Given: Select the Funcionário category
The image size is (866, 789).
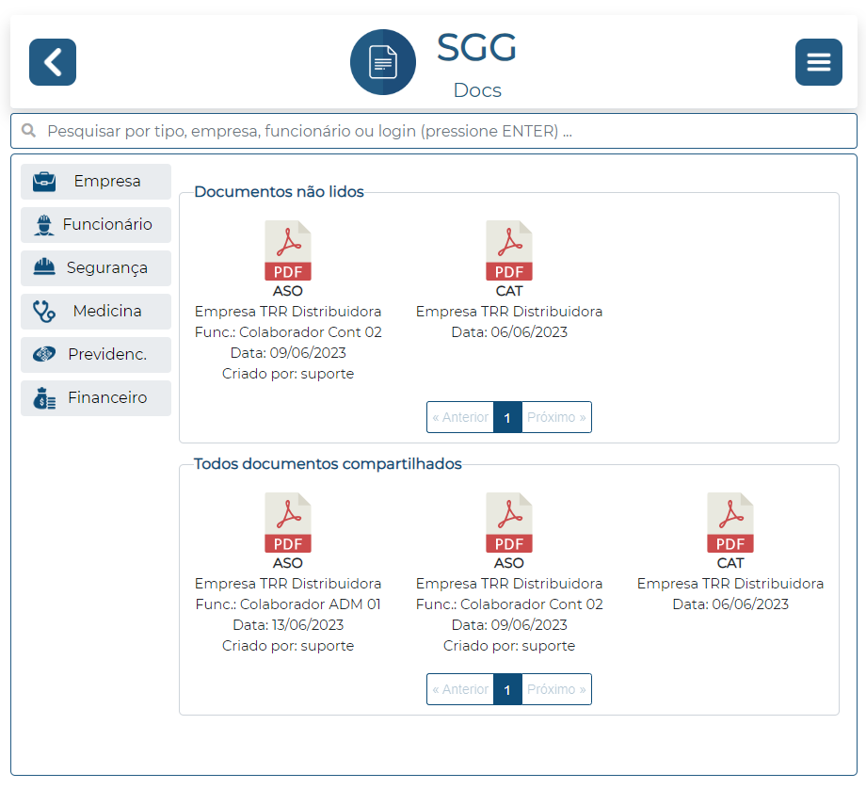Looking at the screenshot, I should pyautogui.click(x=96, y=225).
